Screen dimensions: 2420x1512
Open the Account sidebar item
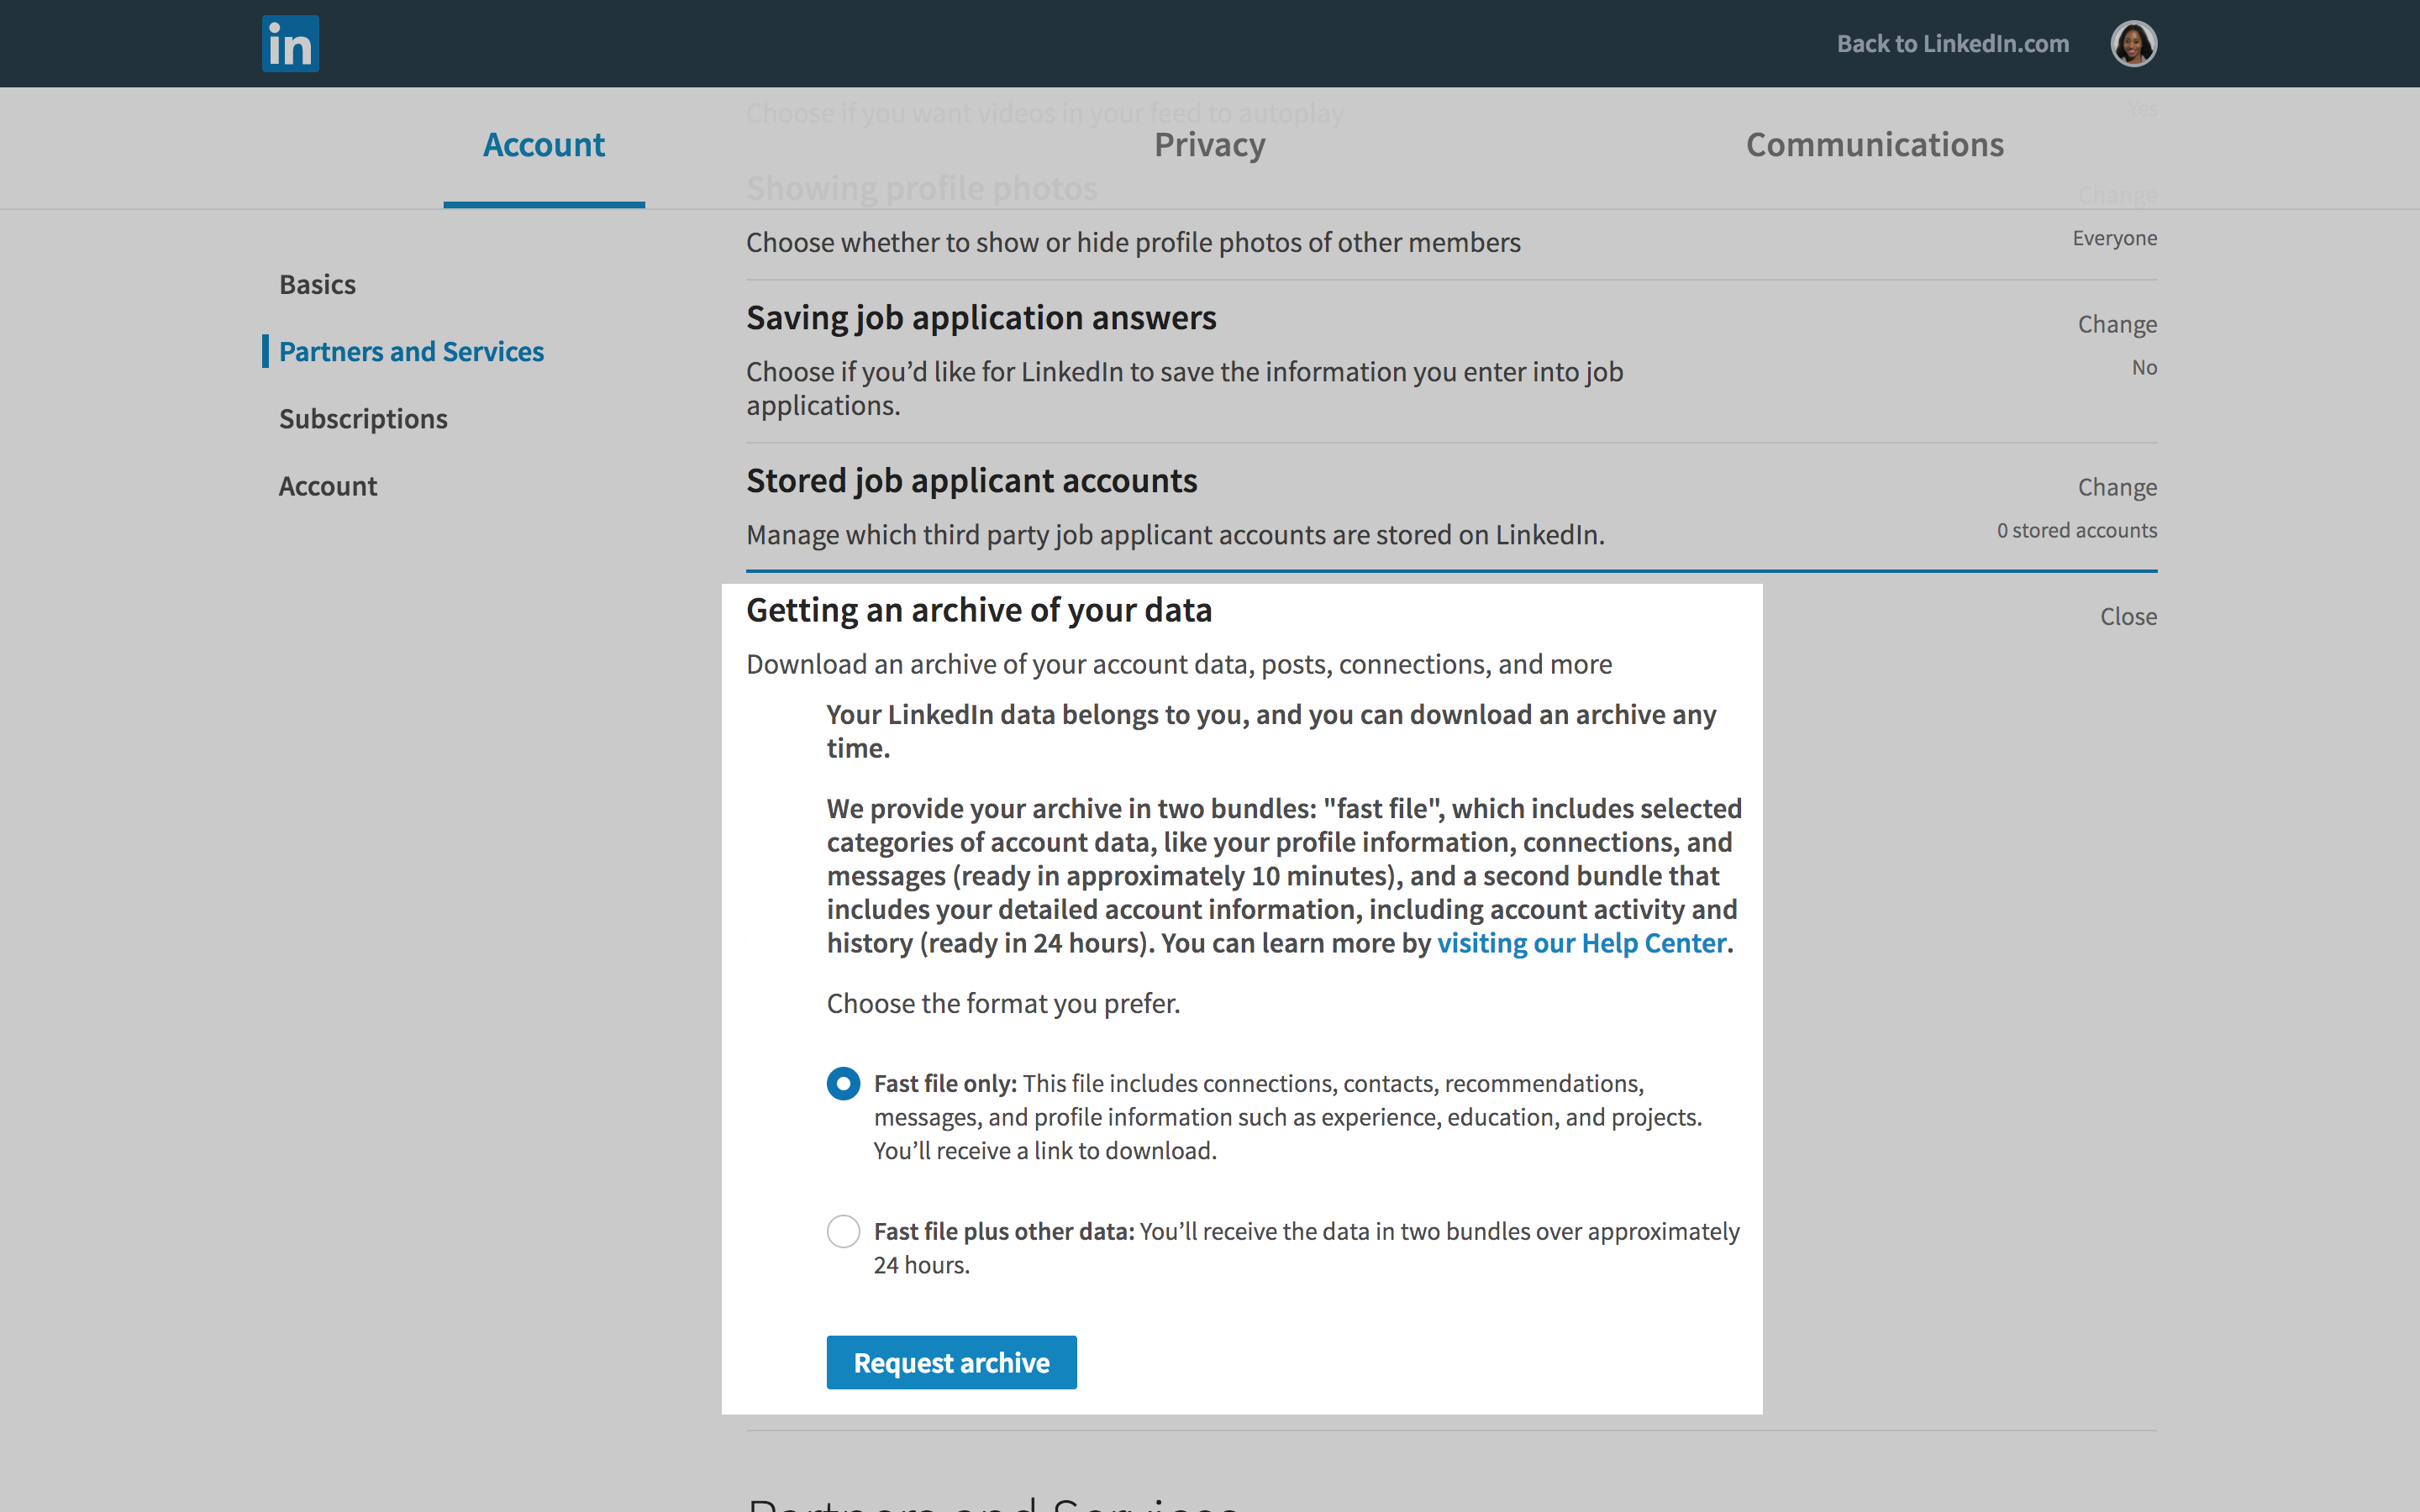328,487
